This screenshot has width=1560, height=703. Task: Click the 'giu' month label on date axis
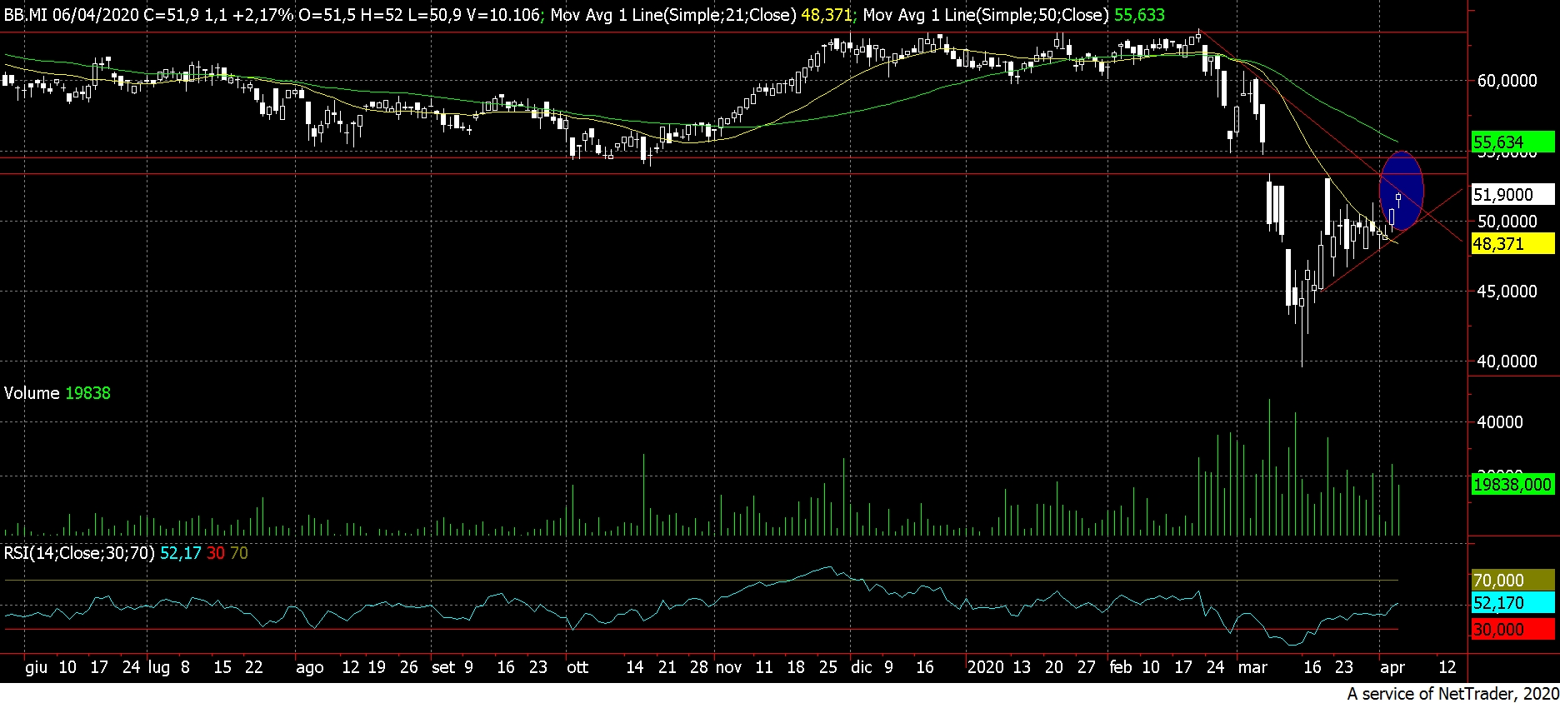[x=37, y=667]
